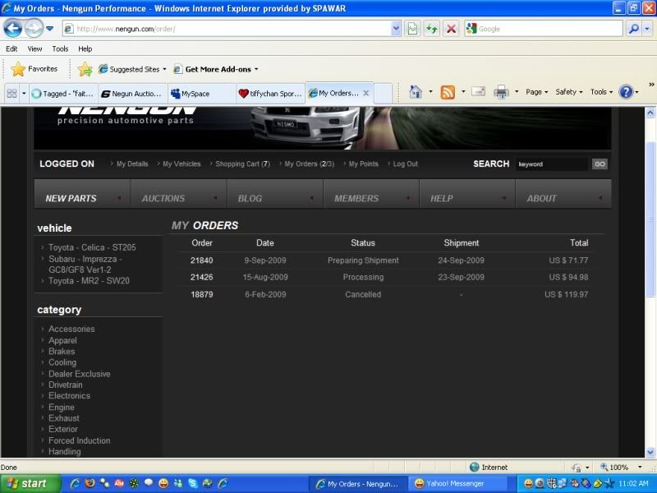Open the My Vehicles link

tap(181, 164)
